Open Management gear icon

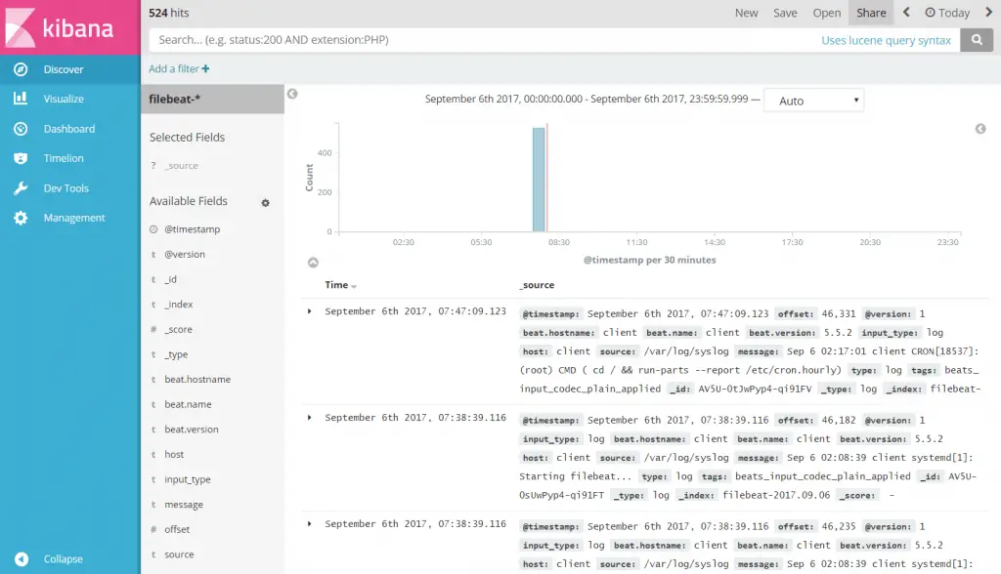pos(21,218)
